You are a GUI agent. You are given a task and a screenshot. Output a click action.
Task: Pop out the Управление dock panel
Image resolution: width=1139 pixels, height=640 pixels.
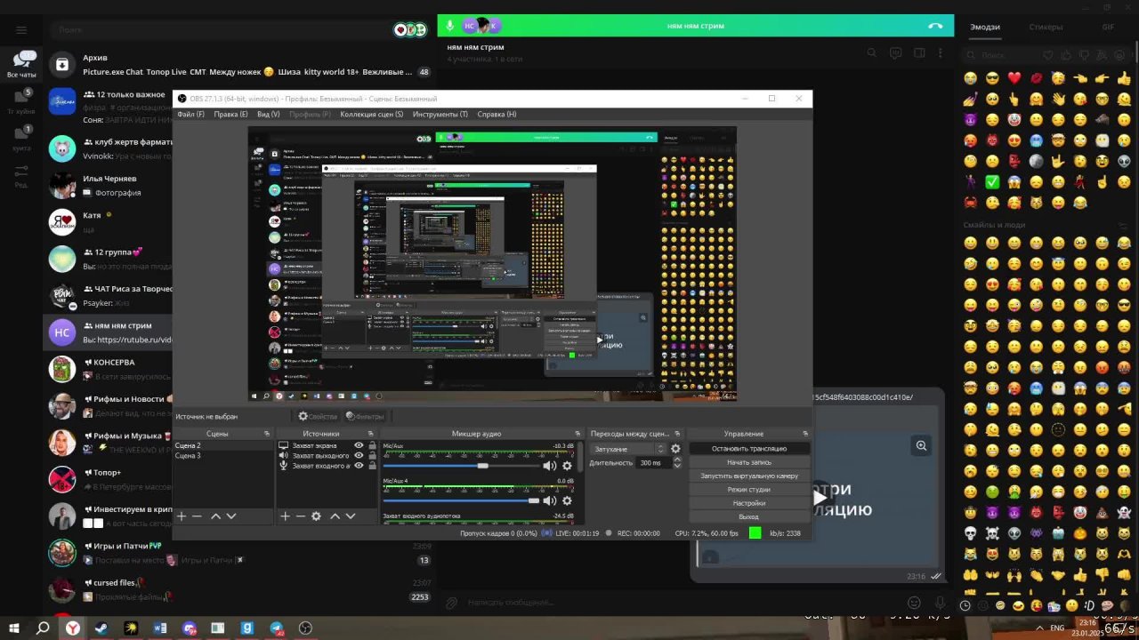[x=805, y=434]
